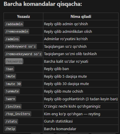
Task: Click the /addadmin command code chip
Action: click(x=14, y=24)
